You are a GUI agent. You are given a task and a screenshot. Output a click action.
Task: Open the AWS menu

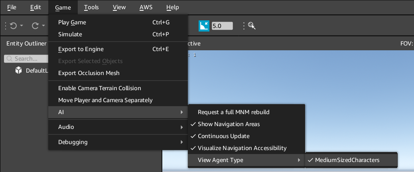(146, 7)
